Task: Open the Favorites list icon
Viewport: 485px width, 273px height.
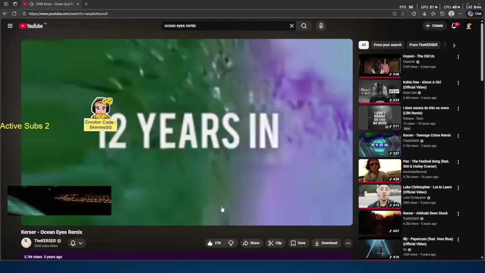Action: (x=433, y=14)
